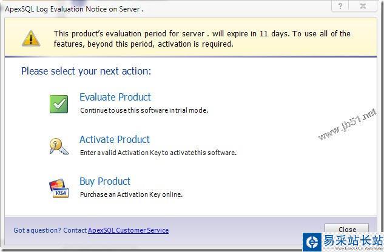Choose the Activate Product link
Screen dimensions: 384x252
[114, 139]
